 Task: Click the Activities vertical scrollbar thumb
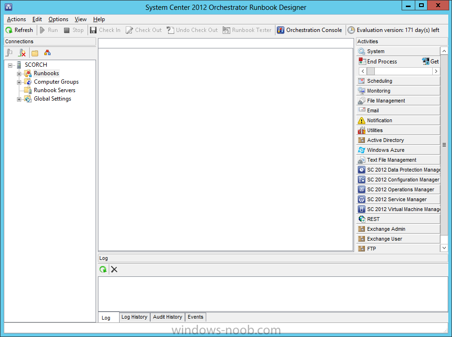coord(444,145)
